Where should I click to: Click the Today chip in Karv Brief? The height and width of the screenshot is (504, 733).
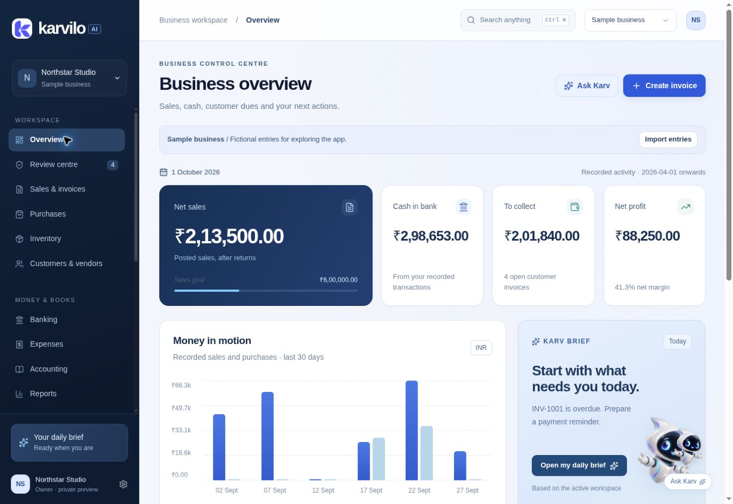[678, 341]
